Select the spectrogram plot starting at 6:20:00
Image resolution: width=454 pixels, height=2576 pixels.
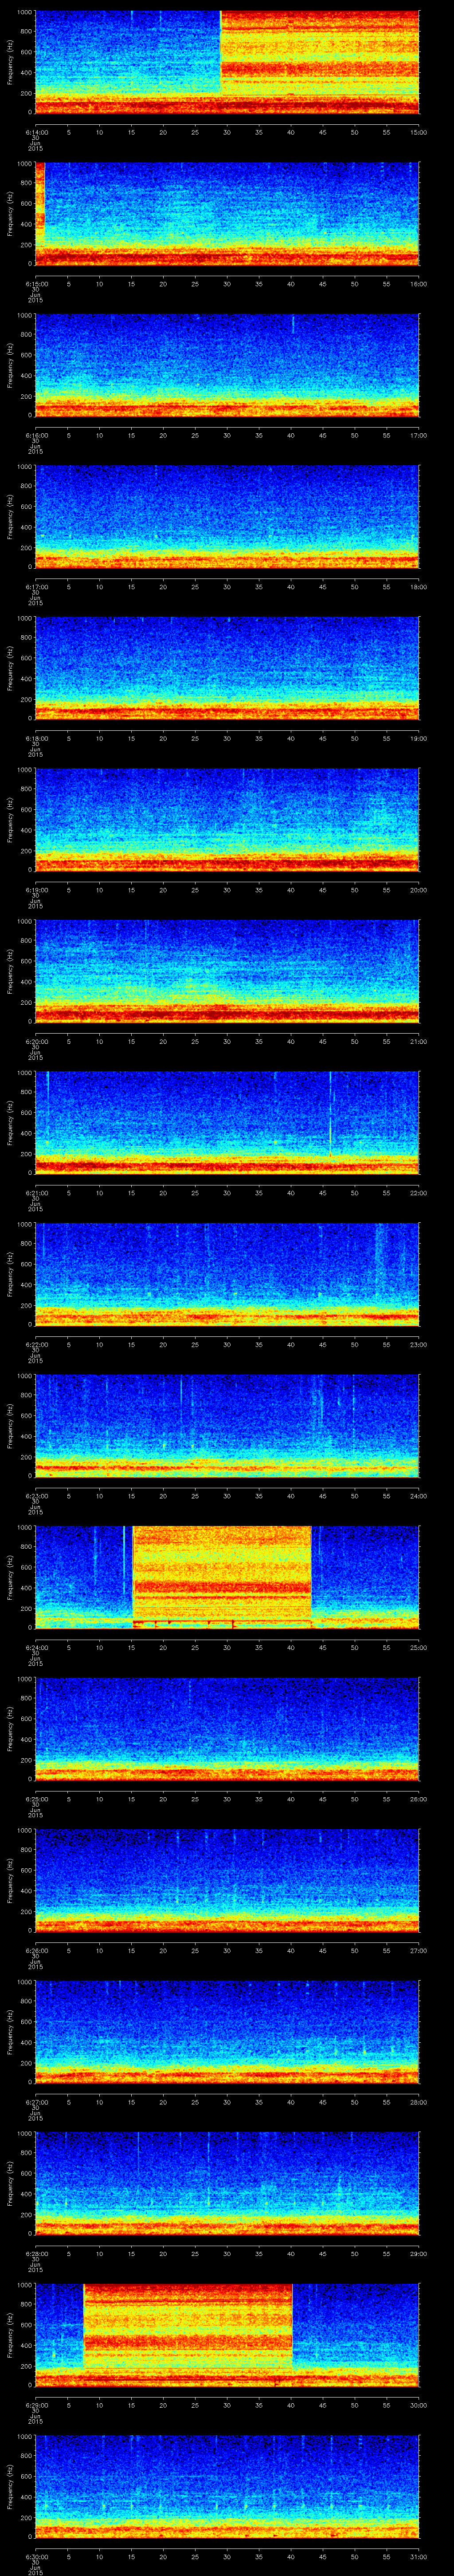click(x=227, y=971)
